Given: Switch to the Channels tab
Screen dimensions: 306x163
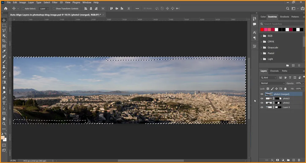Looking at the screenshot, I should click(x=274, y=71).
